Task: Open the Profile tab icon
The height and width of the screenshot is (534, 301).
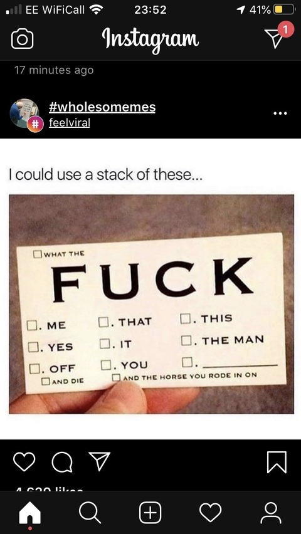Action: point(271,513)
